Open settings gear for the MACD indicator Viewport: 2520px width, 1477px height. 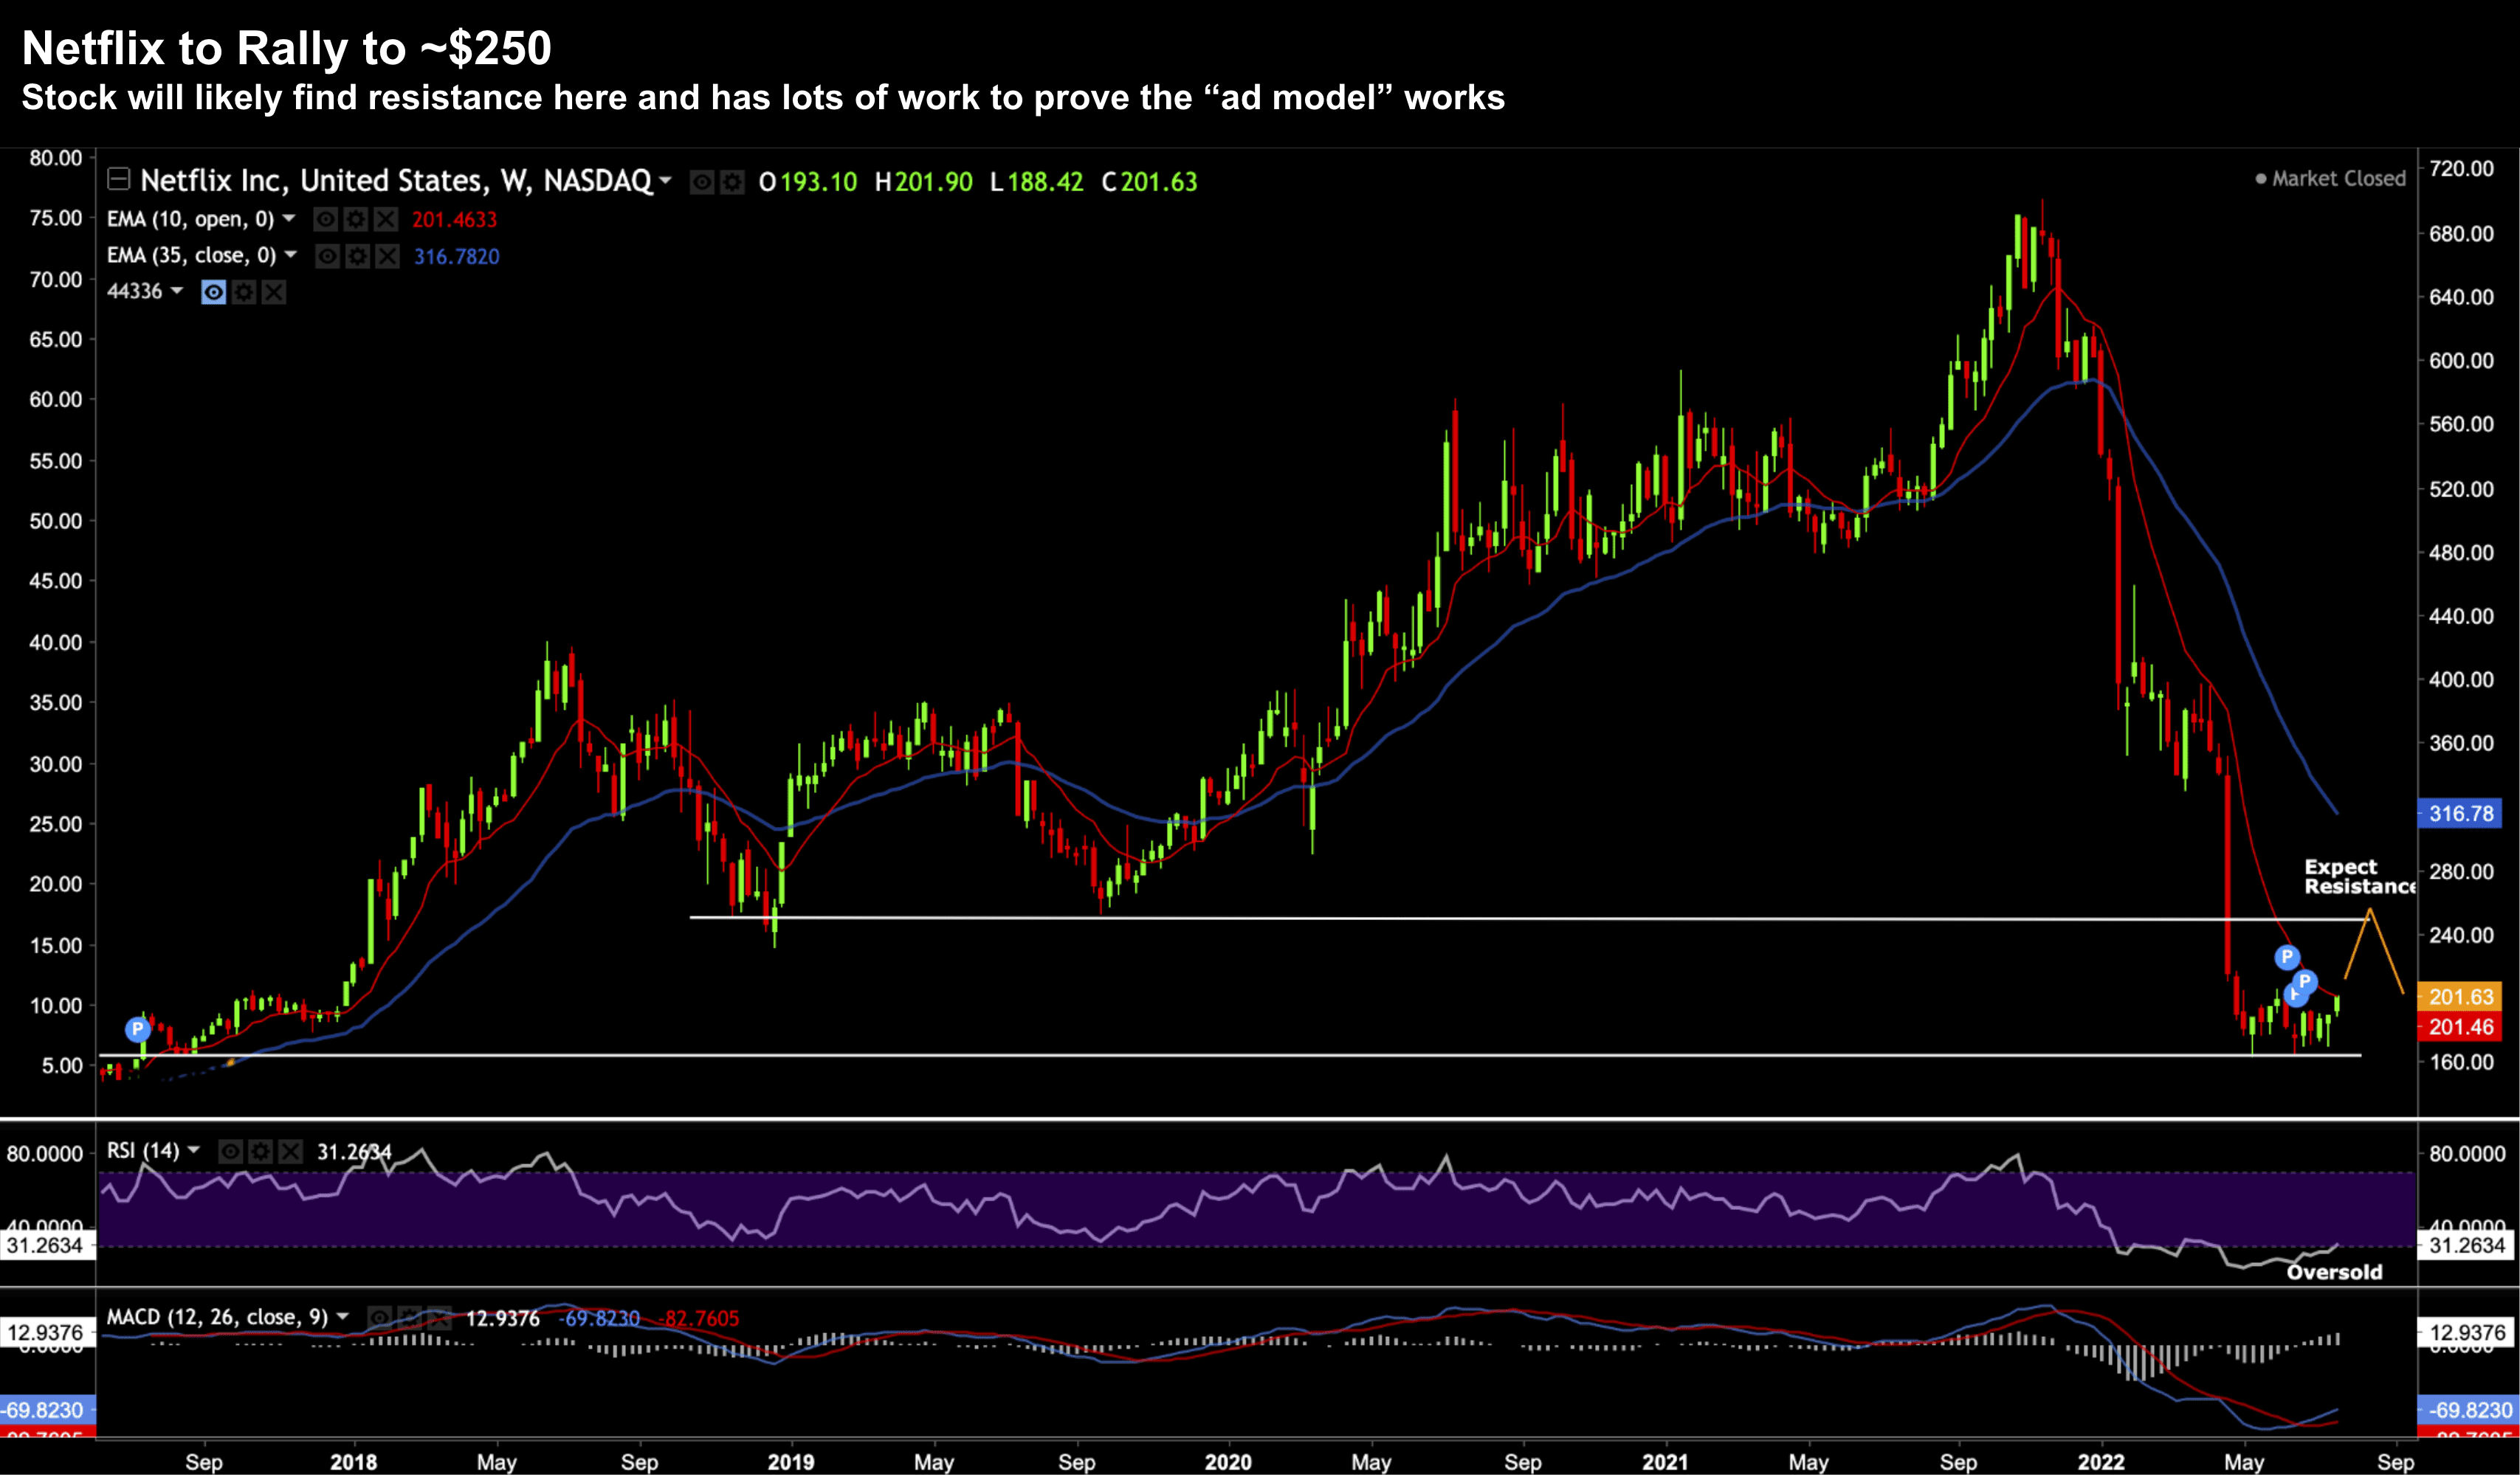pos(409,1318)
